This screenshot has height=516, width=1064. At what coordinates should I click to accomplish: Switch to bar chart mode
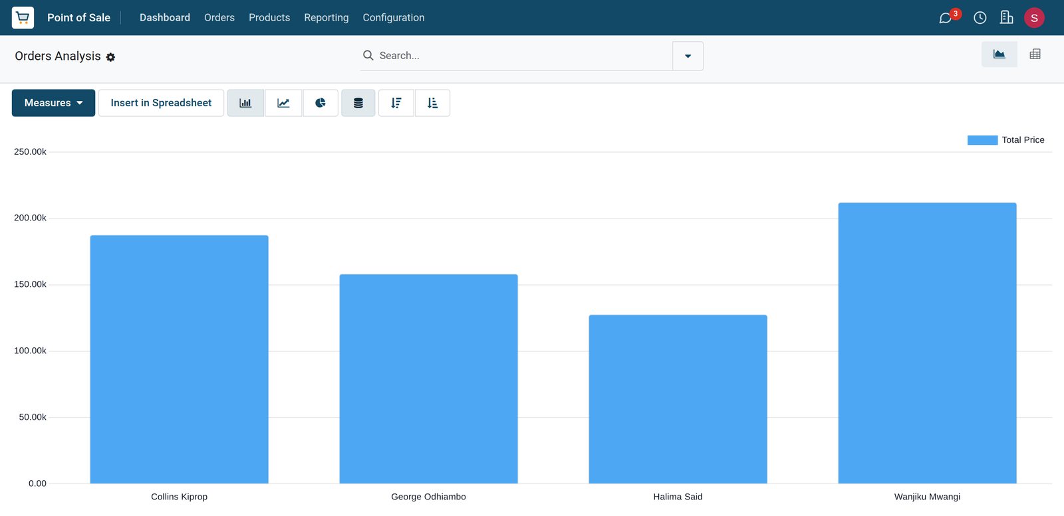pyautogui.click(x=245, y=103)
